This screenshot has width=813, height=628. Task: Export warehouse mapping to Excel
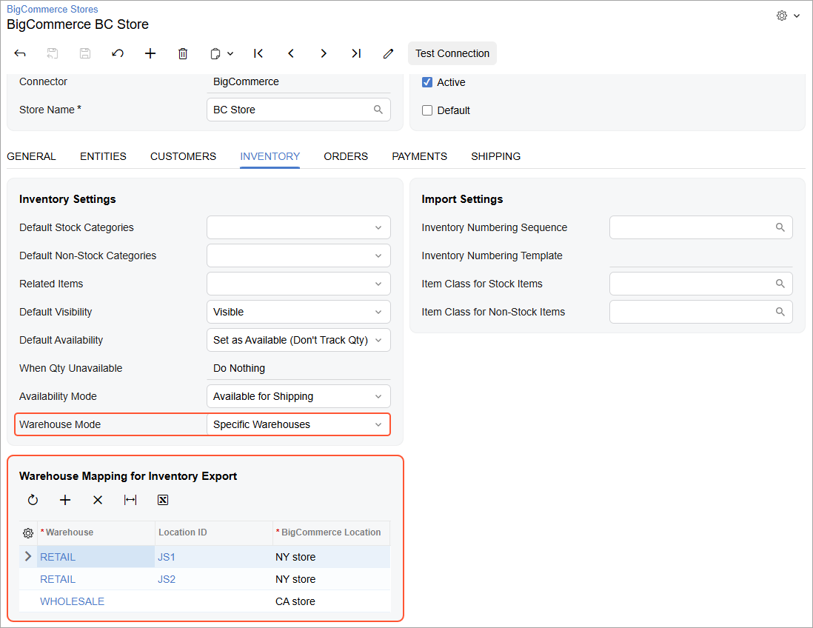pos(163,500)
